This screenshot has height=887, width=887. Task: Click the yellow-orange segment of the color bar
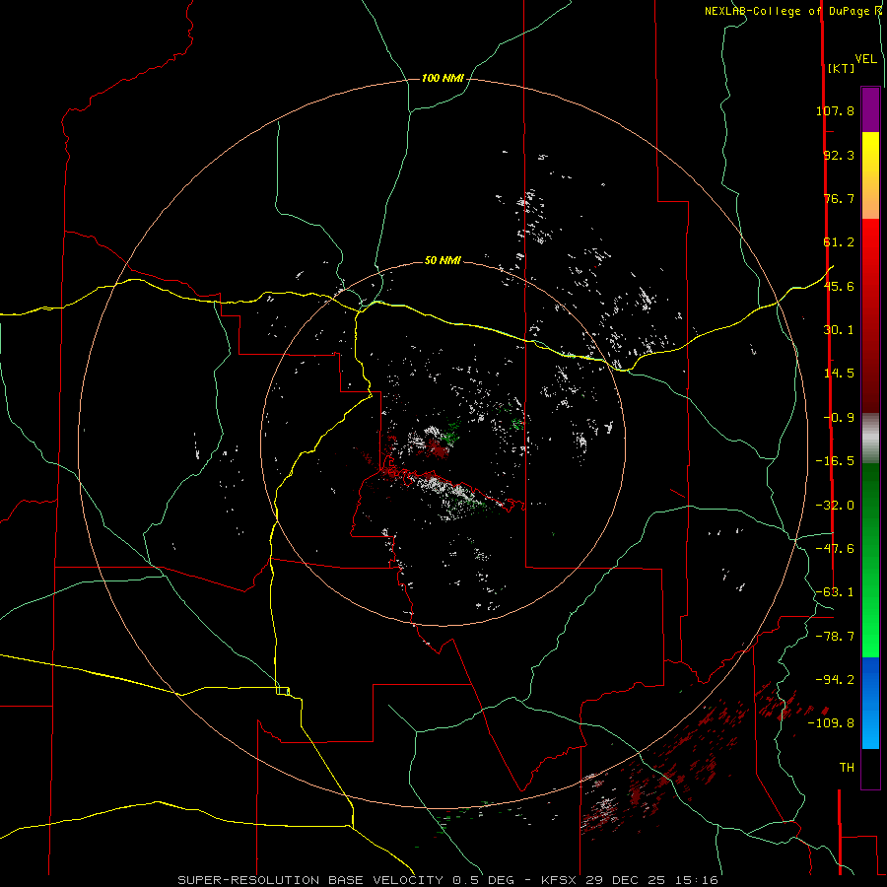pyautogui.click(x=870, y=175)
